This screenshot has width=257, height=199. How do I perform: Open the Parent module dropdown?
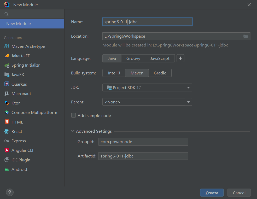(147, 102)
